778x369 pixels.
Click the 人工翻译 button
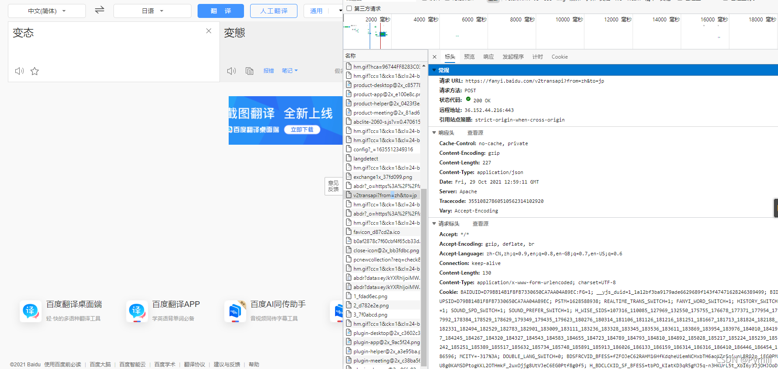pos(274,11)
